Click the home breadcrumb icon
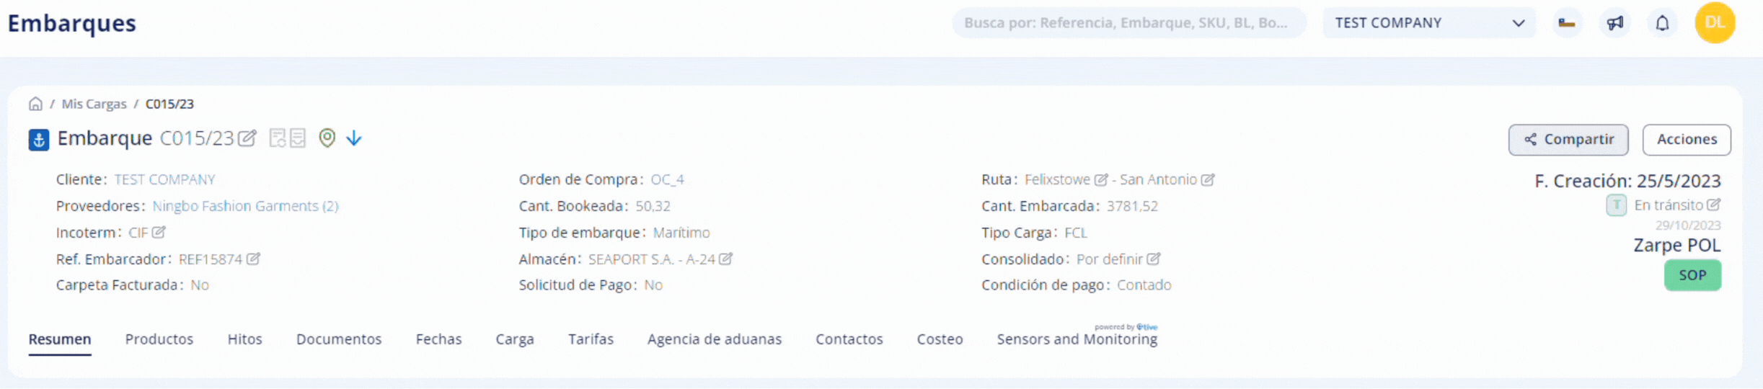This screenshot has width=1763, height=389. 35,104
